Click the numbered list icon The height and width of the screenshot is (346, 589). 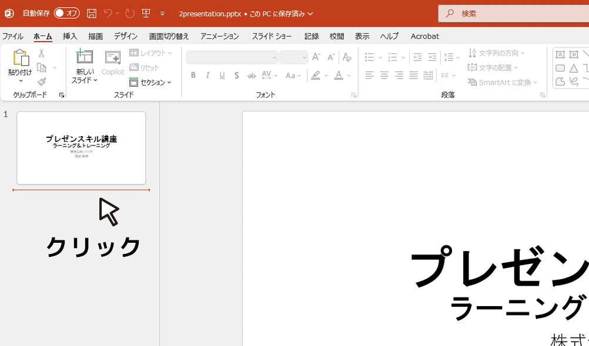pyautogui.click(x=393, y=57)
